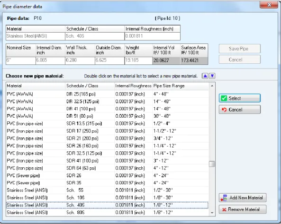Click the material list scrollbar thumb

click(x=212, y=164)
